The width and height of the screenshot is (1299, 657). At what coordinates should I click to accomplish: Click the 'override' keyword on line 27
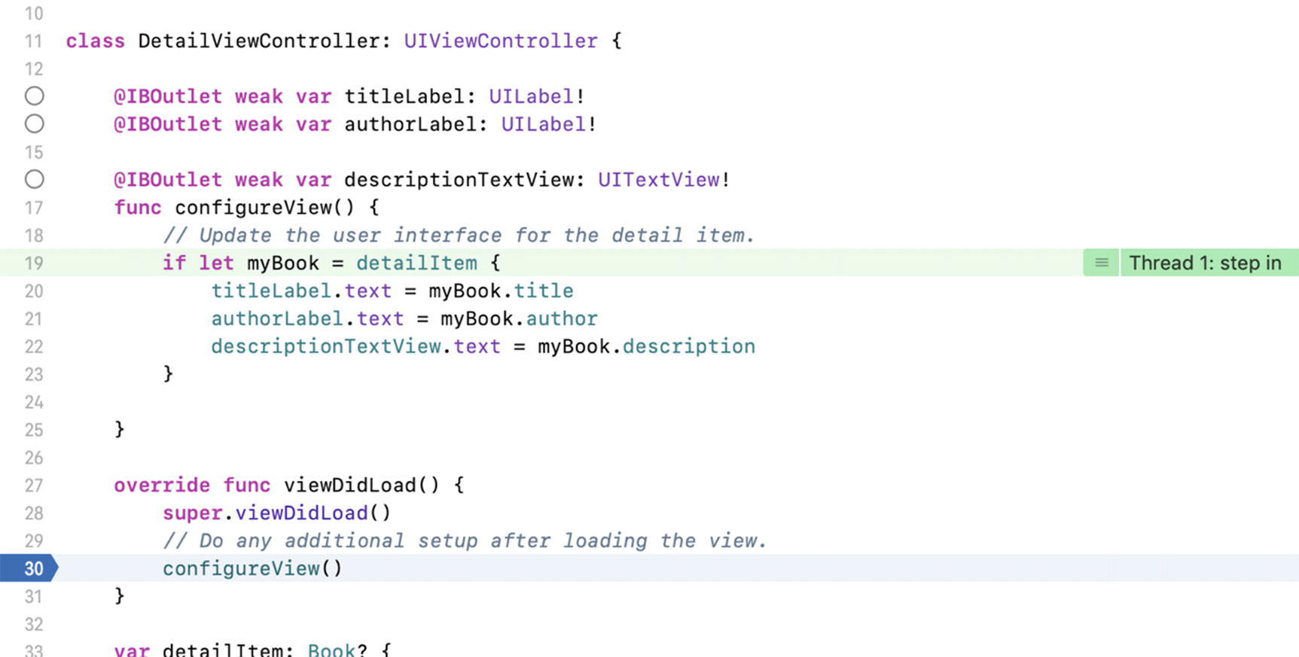tap(162, 485)
